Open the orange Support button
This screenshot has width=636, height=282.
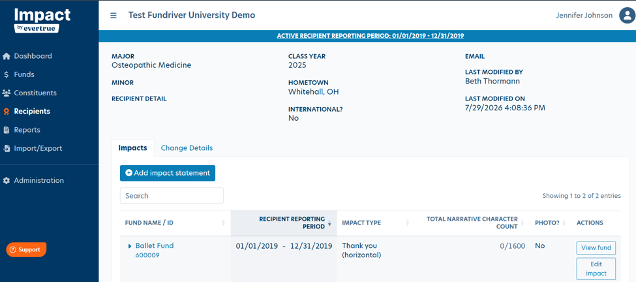[x=26, y=249]
